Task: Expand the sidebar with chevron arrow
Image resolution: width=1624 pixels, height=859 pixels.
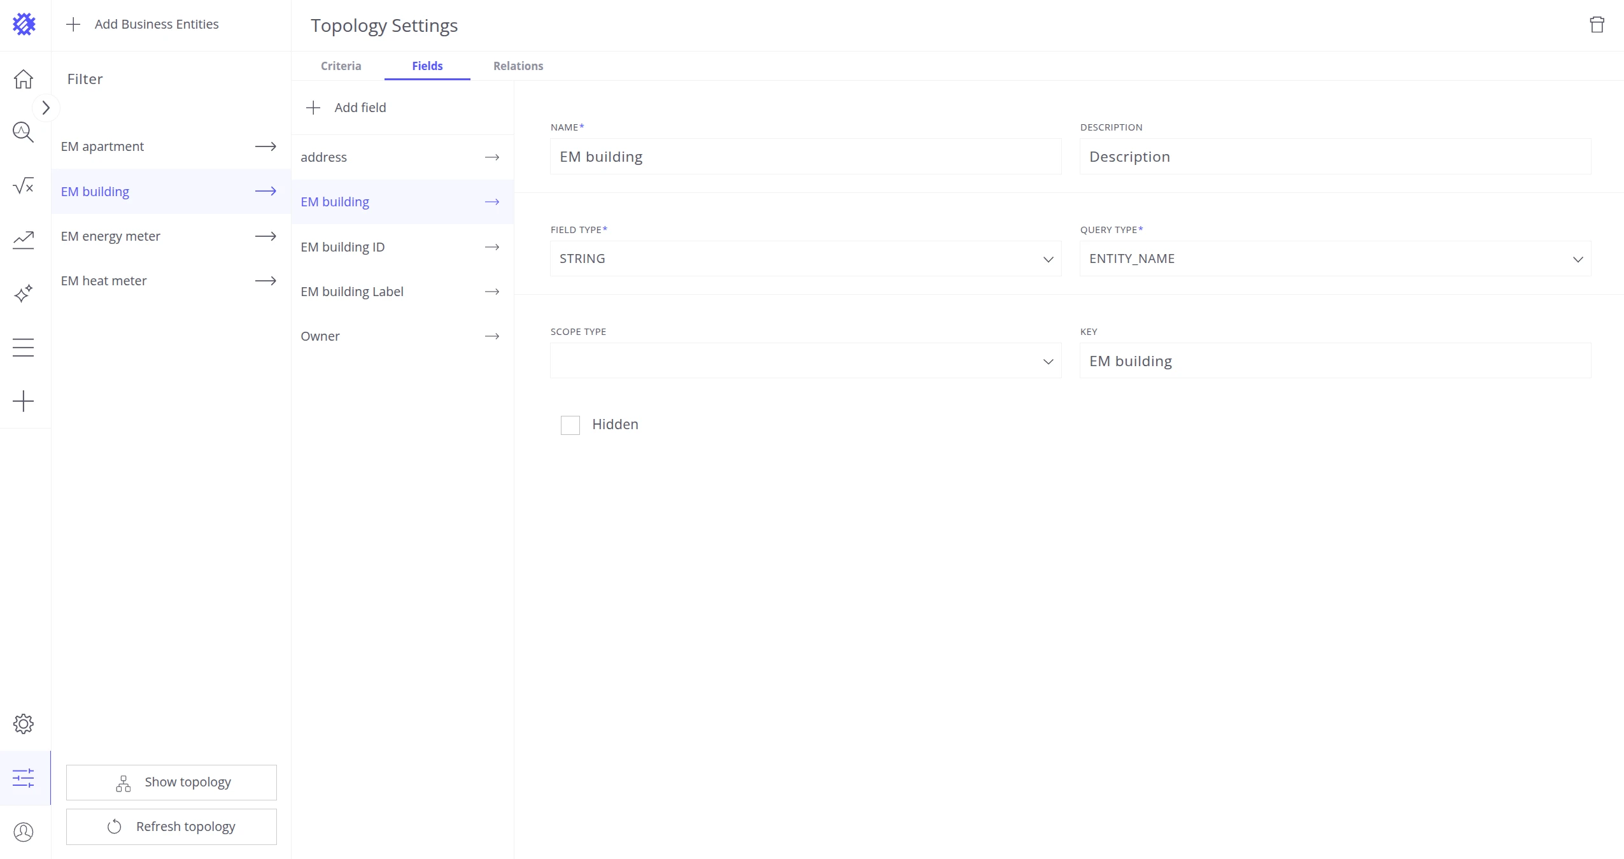Action: [46, 108]
